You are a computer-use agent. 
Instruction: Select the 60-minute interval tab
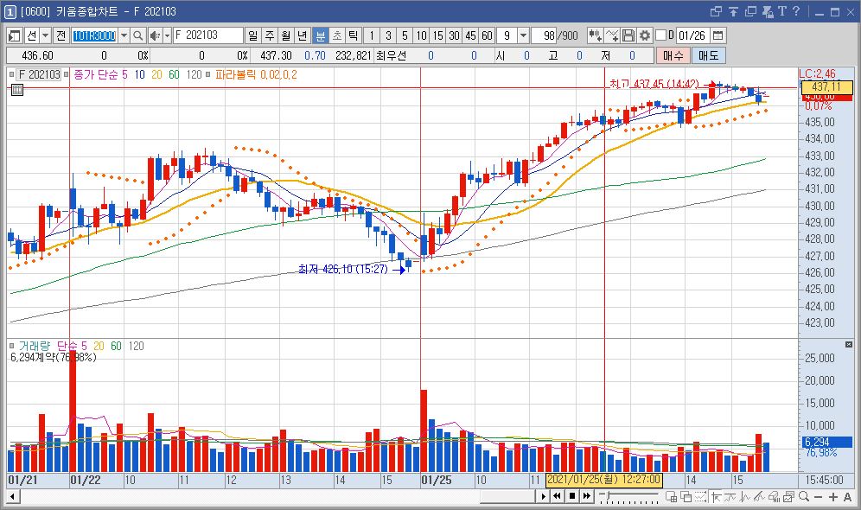point(487,35)
